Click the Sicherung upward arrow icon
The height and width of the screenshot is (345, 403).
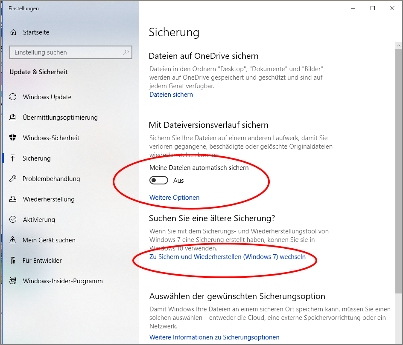pos(13,158)
